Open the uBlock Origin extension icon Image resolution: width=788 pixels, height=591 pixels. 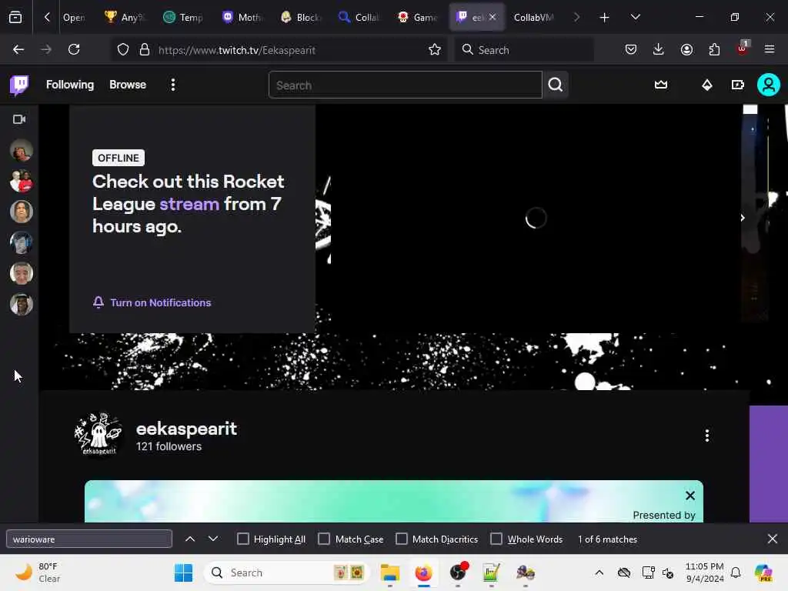(742, 48)
